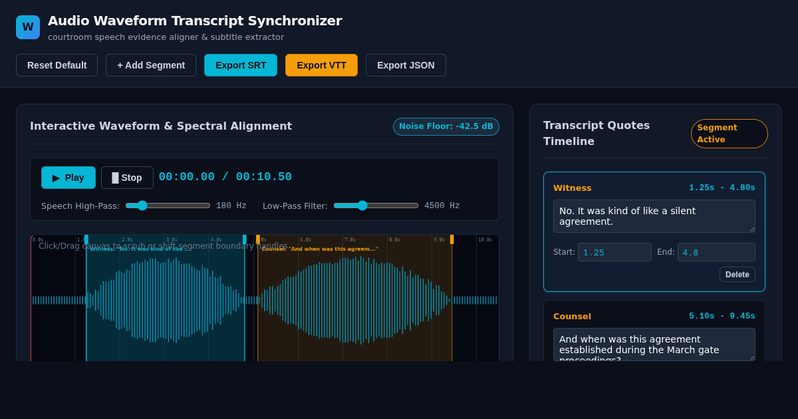Click the Counsel 5.10s - 9.45s time range
798x419 pixels.
[x=722, y=316]
